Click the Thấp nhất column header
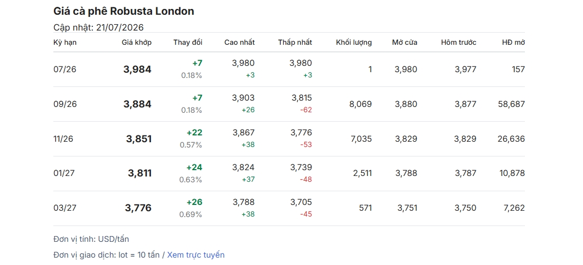Image resolution: width=583 pixels, height=265 pixels. pyautogui.click(x=295, y=42)
